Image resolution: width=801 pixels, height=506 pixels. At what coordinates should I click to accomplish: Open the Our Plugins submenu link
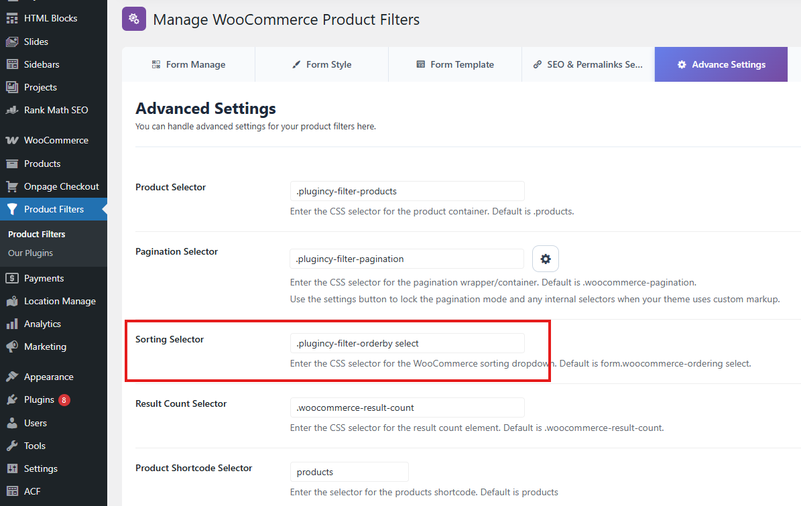tap(31, 253)
